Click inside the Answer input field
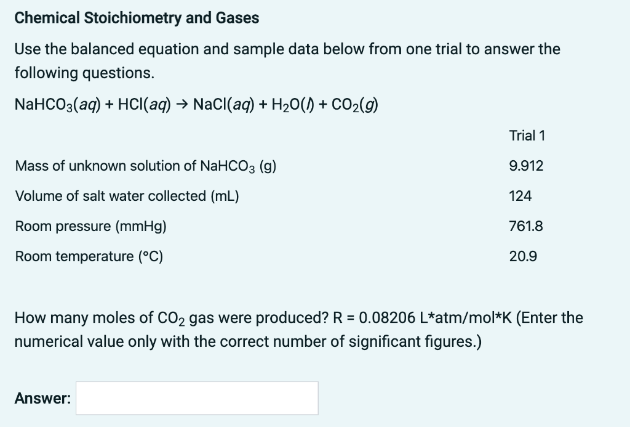This screenshot has width=630, height=427. coord(196,397)
